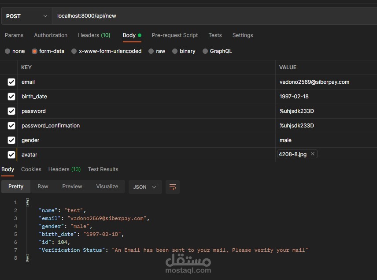Select the GraphQL body radio button

coord(205,51)
